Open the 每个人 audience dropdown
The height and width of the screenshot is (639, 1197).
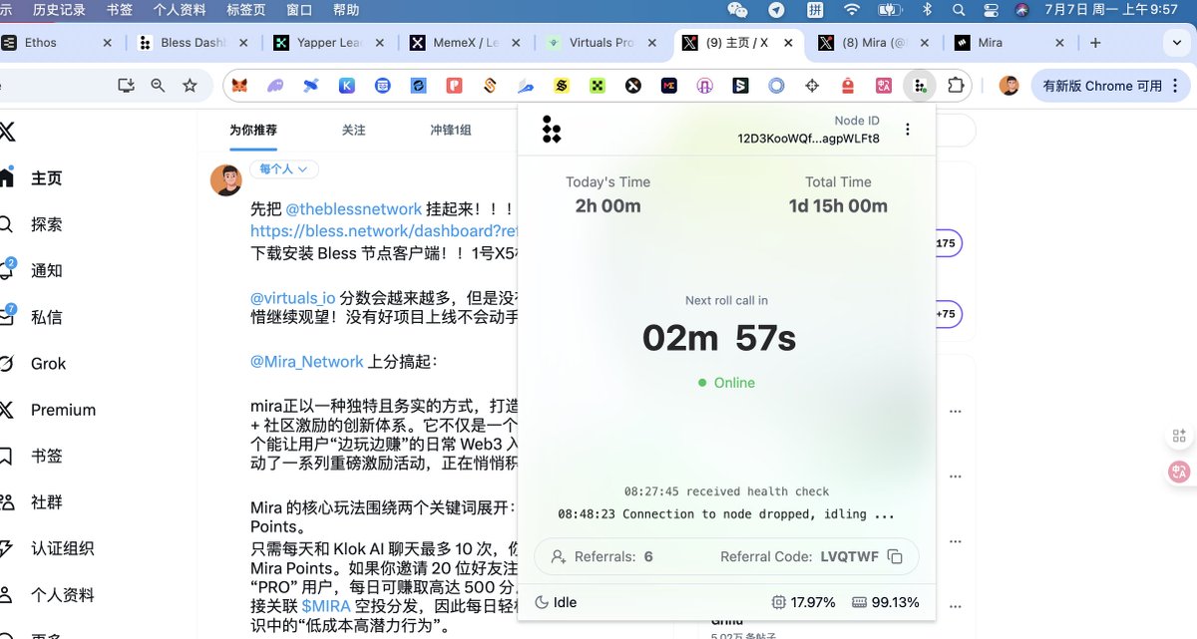(284, 169)
